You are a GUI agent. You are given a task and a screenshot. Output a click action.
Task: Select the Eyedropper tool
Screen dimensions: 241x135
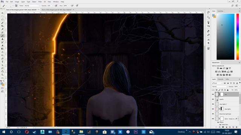[2, 29]
